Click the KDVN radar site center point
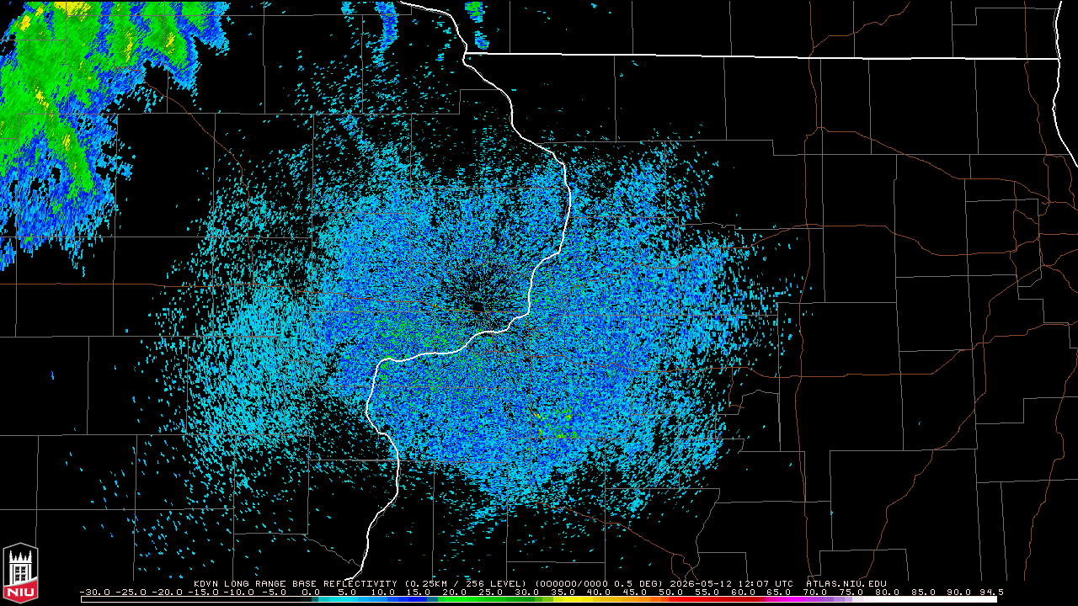Viewport: 1078px width, 606px height. (x=477, y=306)
